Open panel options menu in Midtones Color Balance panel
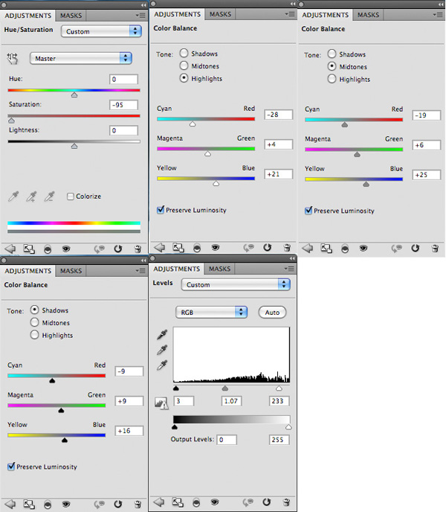446x512 pixels. click(x=438, y=15)
